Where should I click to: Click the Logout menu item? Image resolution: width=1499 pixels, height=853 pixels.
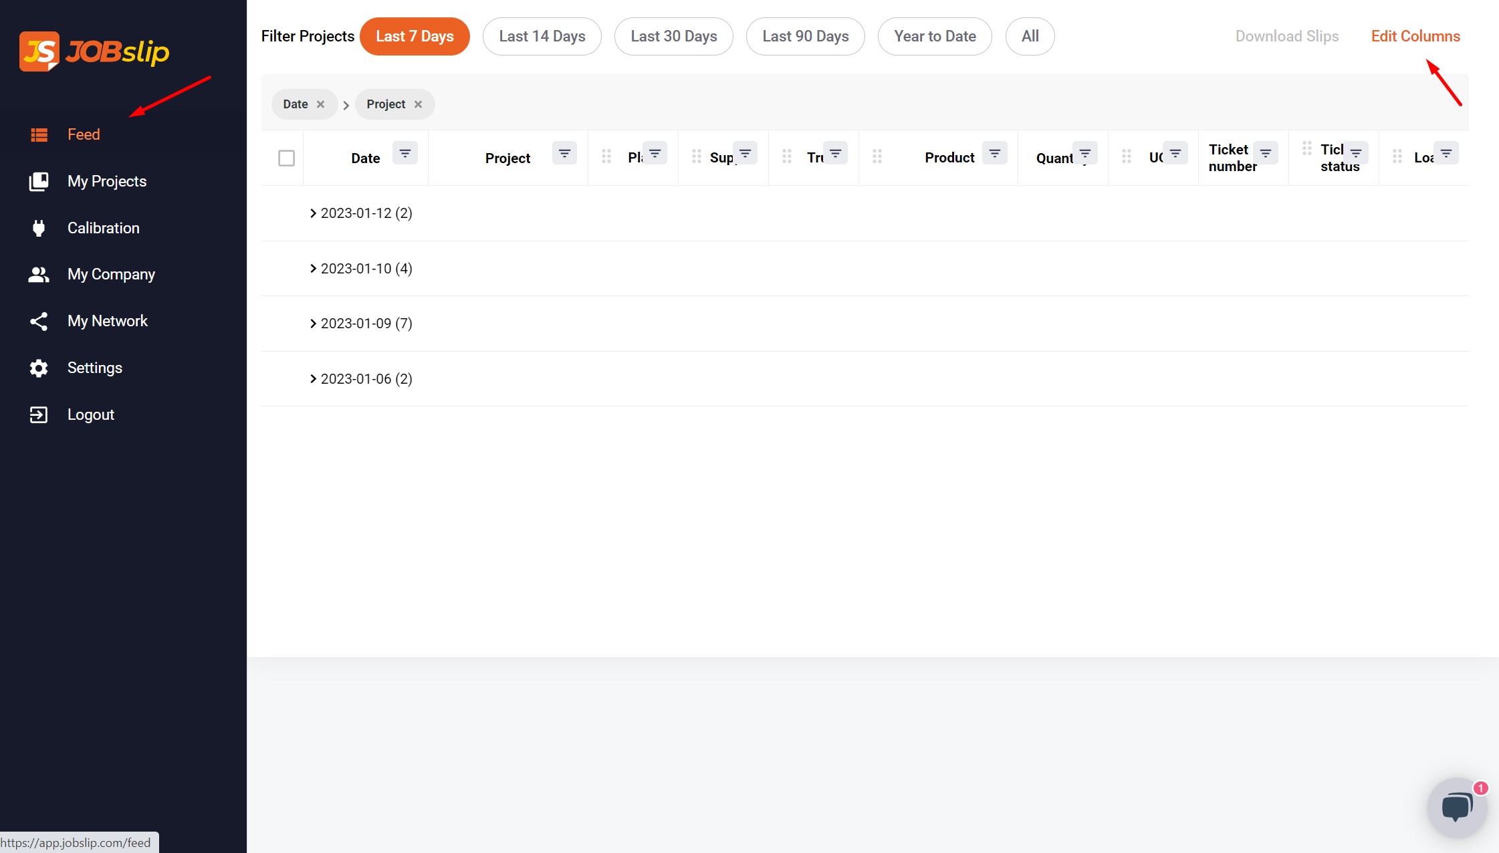[x=90, y=414]
